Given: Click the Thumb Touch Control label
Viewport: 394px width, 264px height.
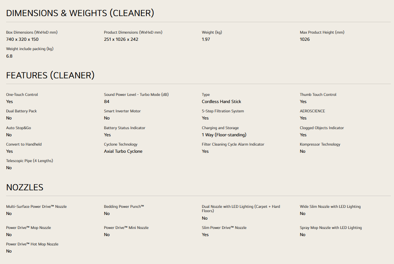Looking at the screenshot, I should (x=318, y=95).
